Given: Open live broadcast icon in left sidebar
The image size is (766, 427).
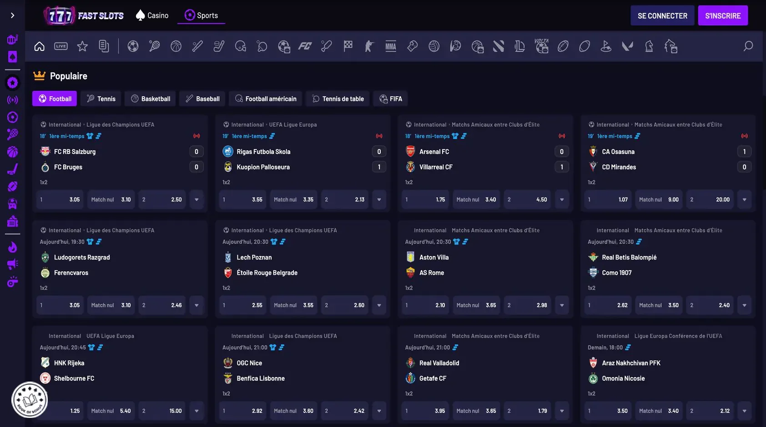Looking at the screenshot, I should (x=12, y=100).
